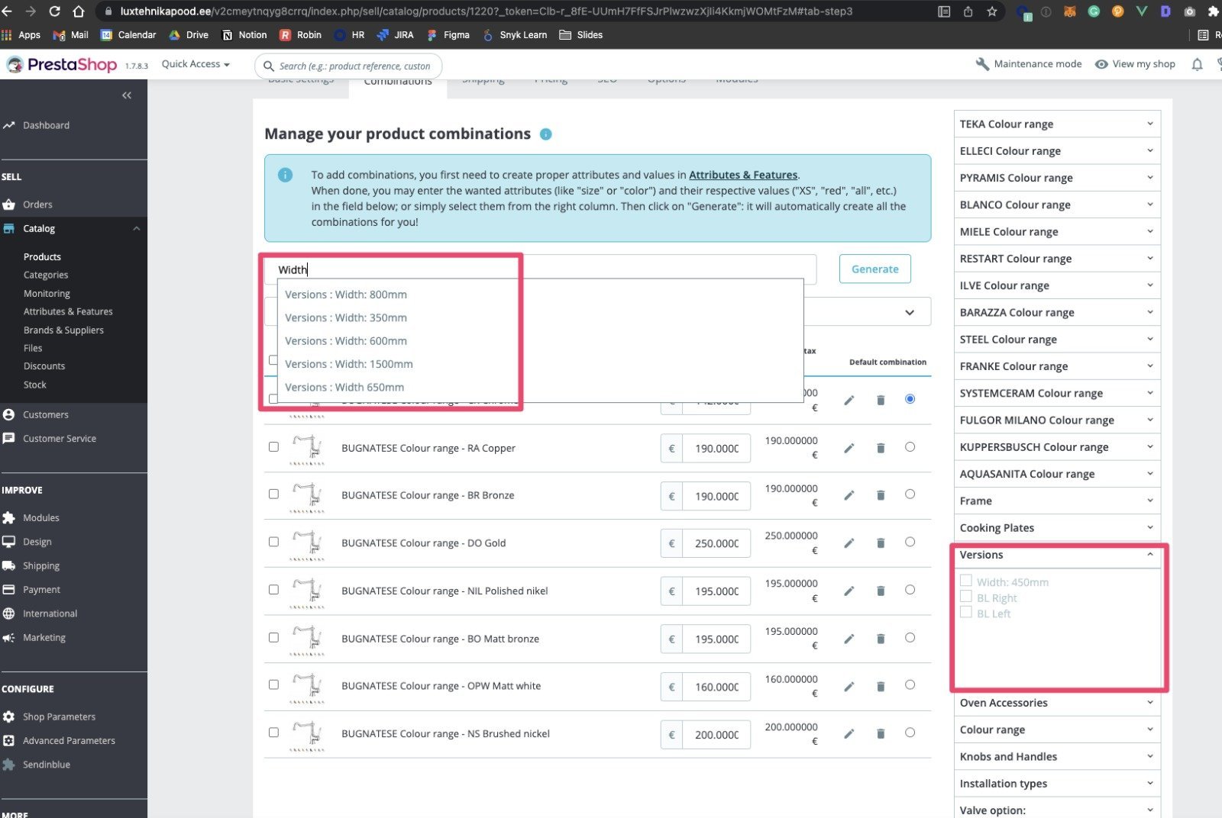
Task: Tick the checkbox for DO Gold row
Action: [x=273, y=542]
